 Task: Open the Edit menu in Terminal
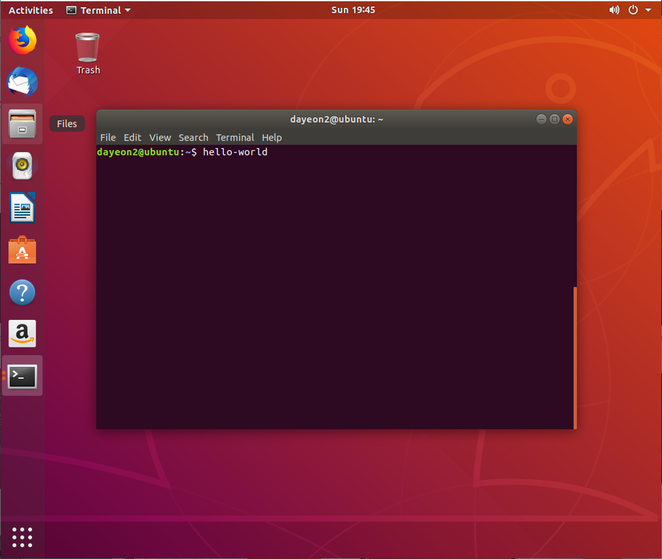132,138
